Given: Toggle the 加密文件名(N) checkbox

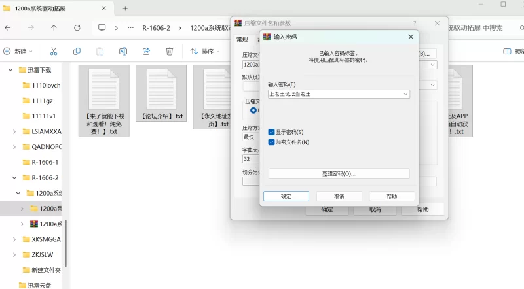Looking at the screenshot, I should pos(272,142).
